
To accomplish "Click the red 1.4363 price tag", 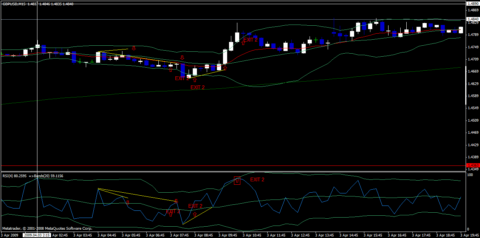I will [473, 165].
